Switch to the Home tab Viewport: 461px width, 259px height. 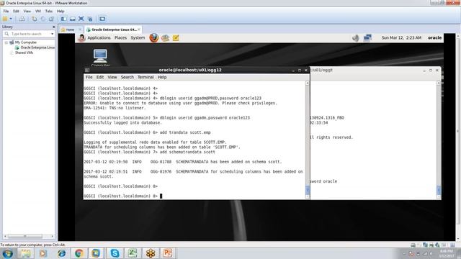click(x=68, y=29)
